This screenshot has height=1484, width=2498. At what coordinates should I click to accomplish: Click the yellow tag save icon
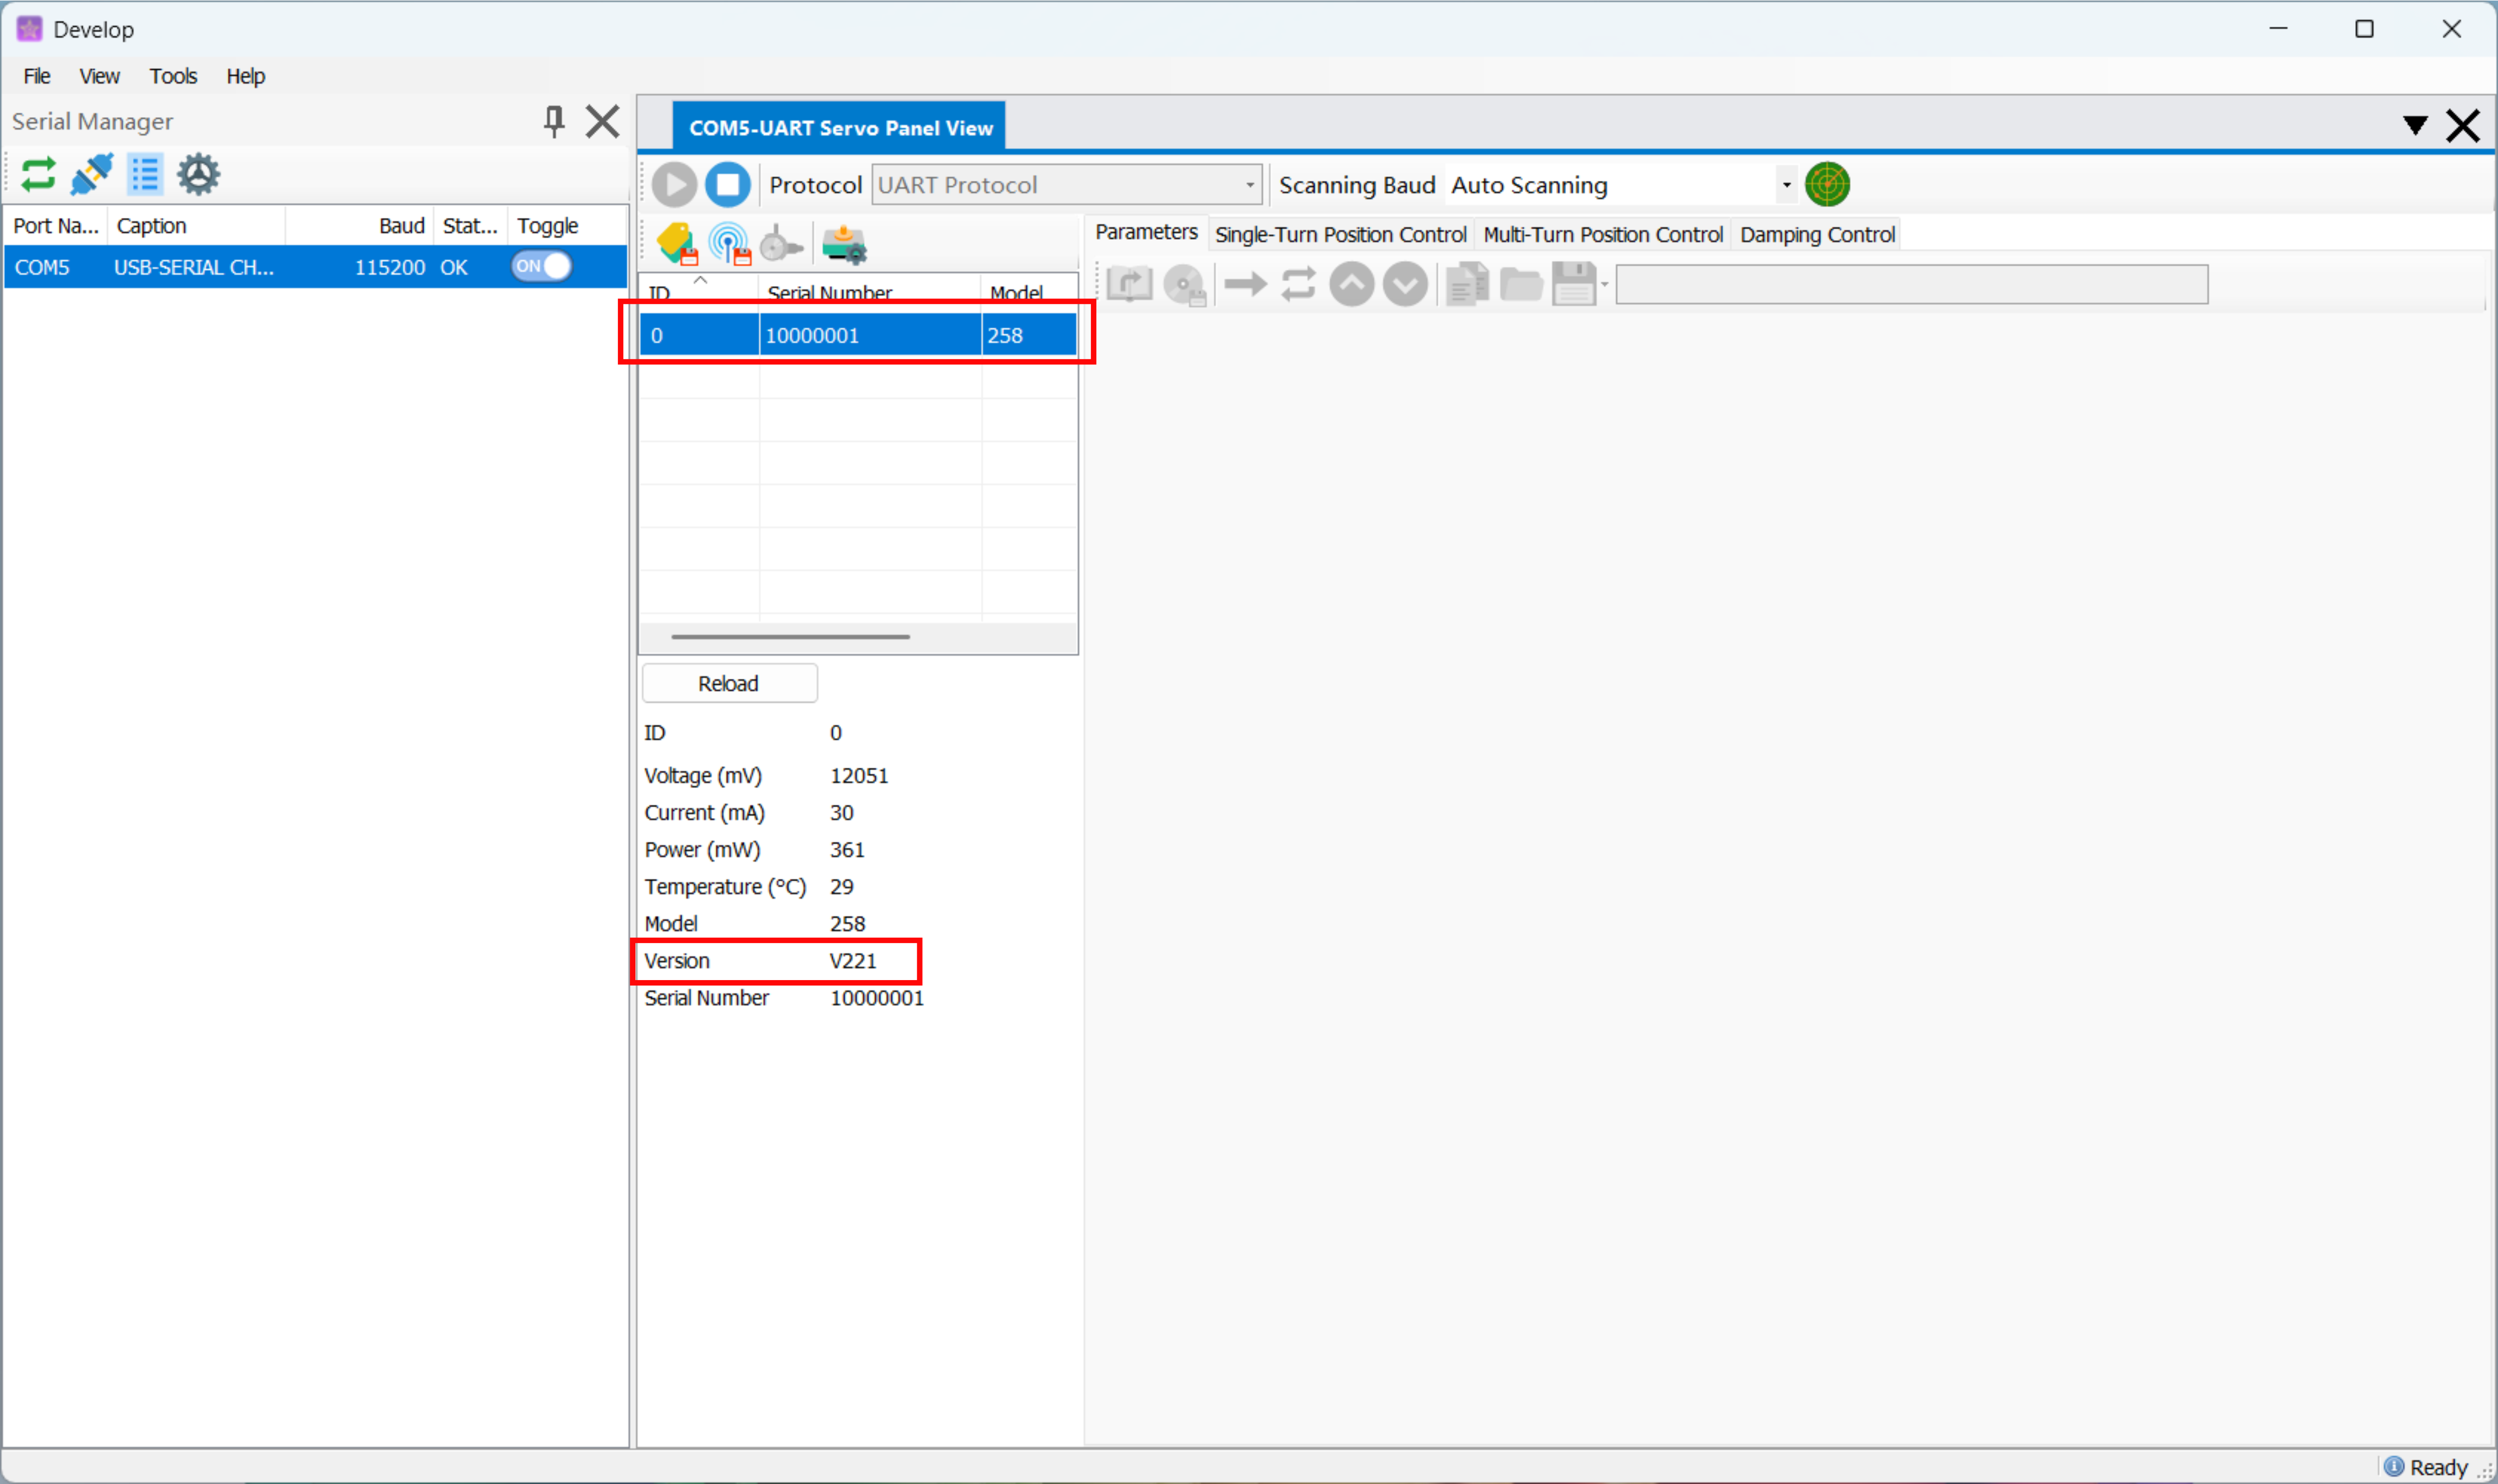(677, 243)
